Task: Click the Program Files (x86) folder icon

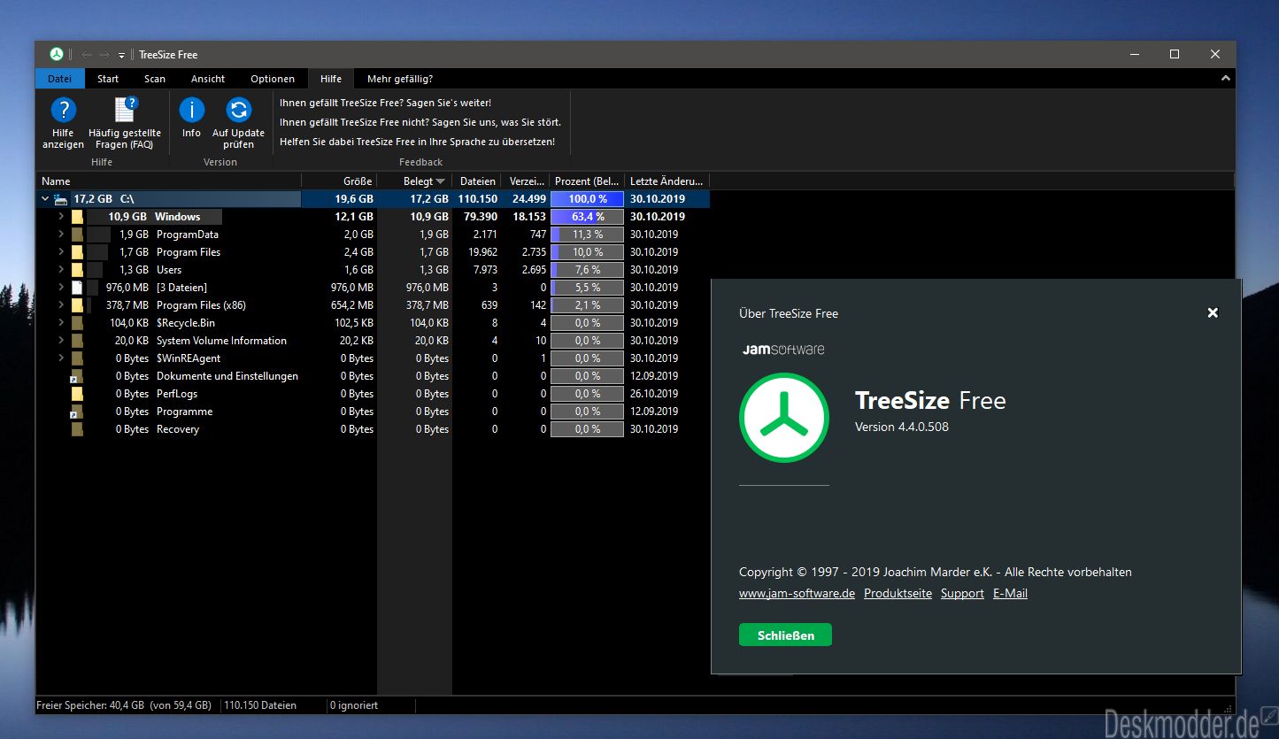Action: (78, 305)
